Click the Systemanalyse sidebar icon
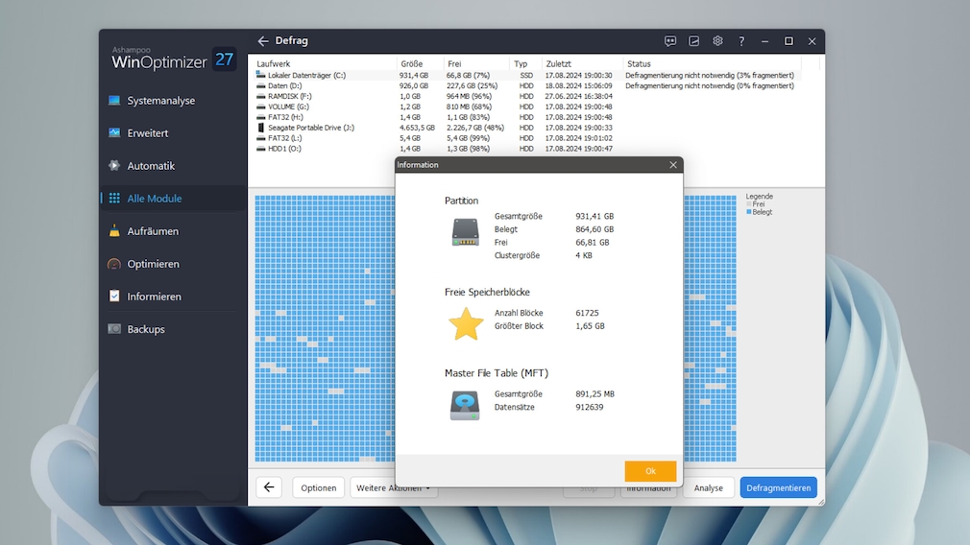 (114, 100)
